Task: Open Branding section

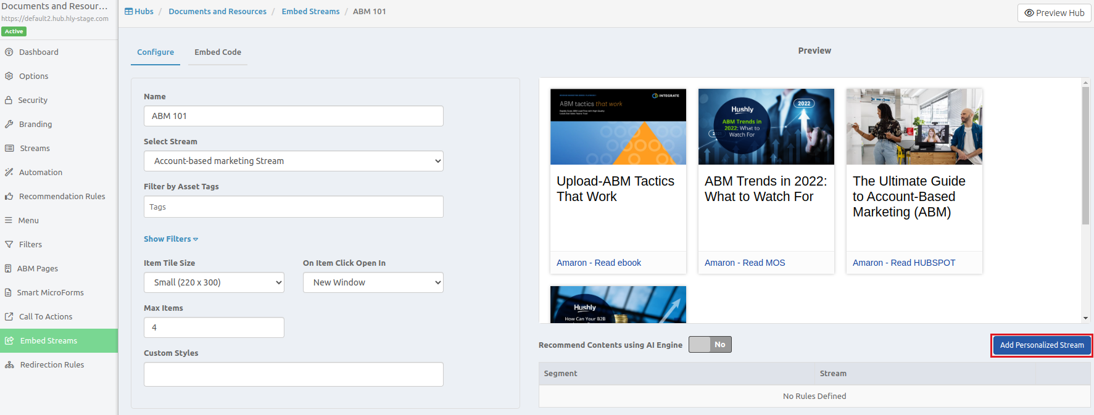Action: 59,125
